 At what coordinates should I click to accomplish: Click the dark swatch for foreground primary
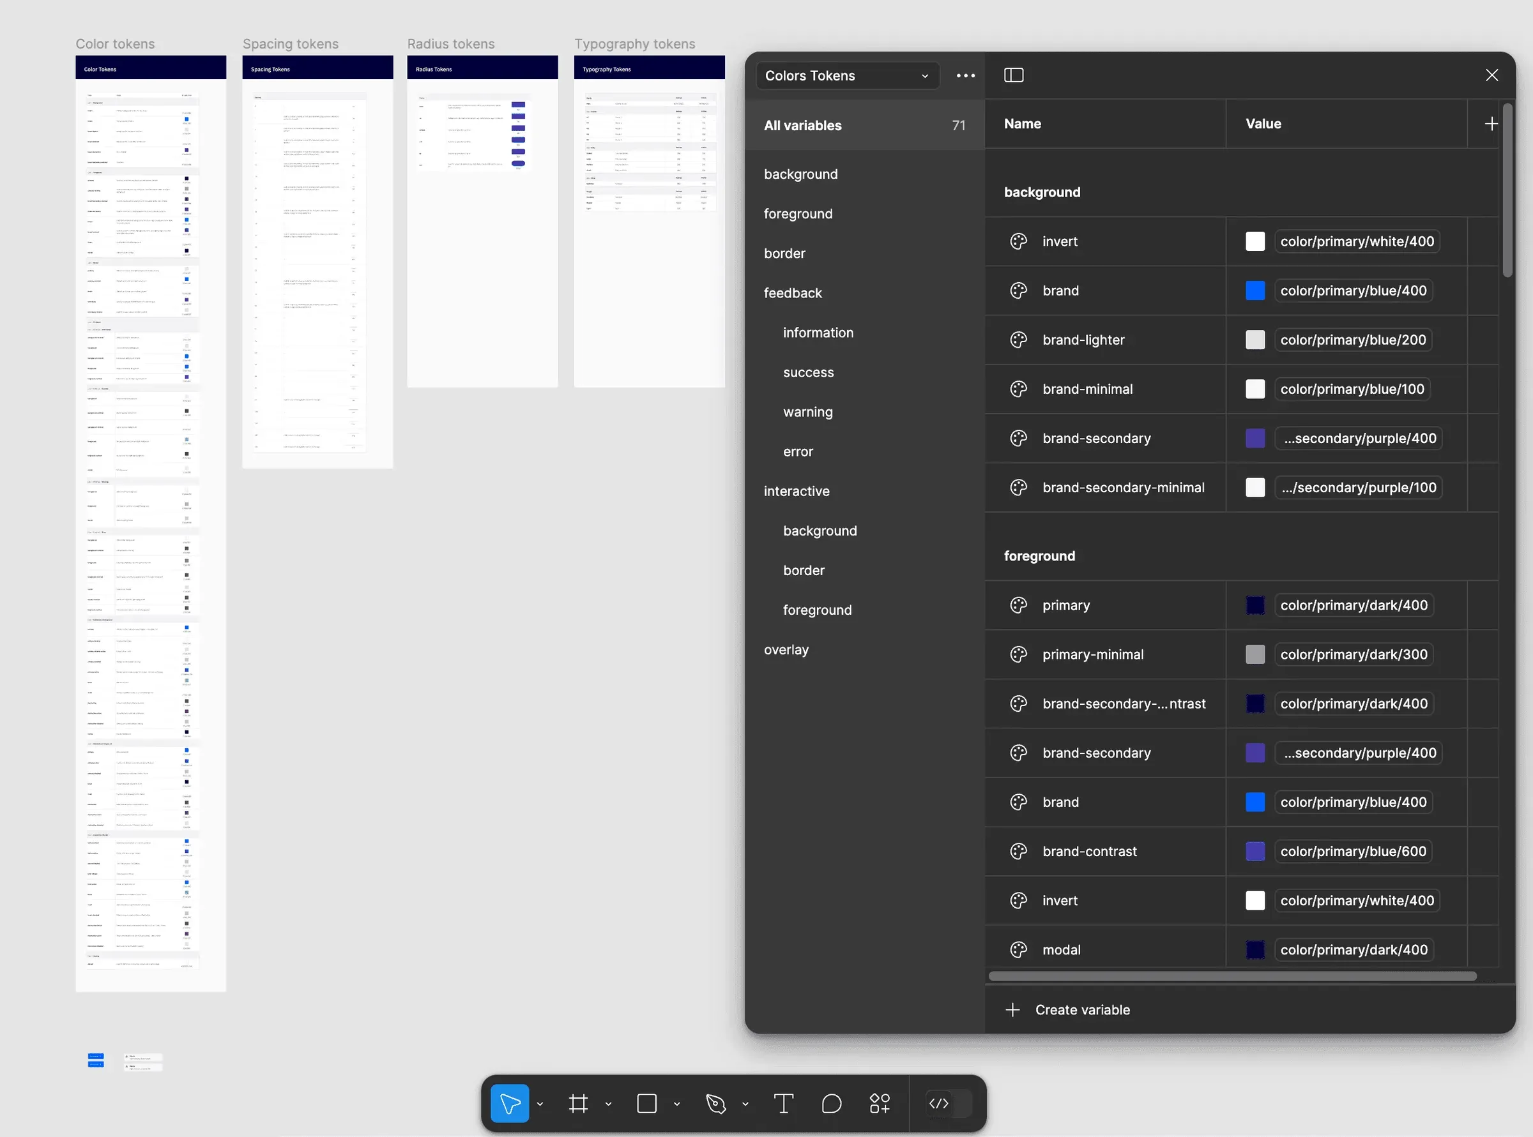1255,606
